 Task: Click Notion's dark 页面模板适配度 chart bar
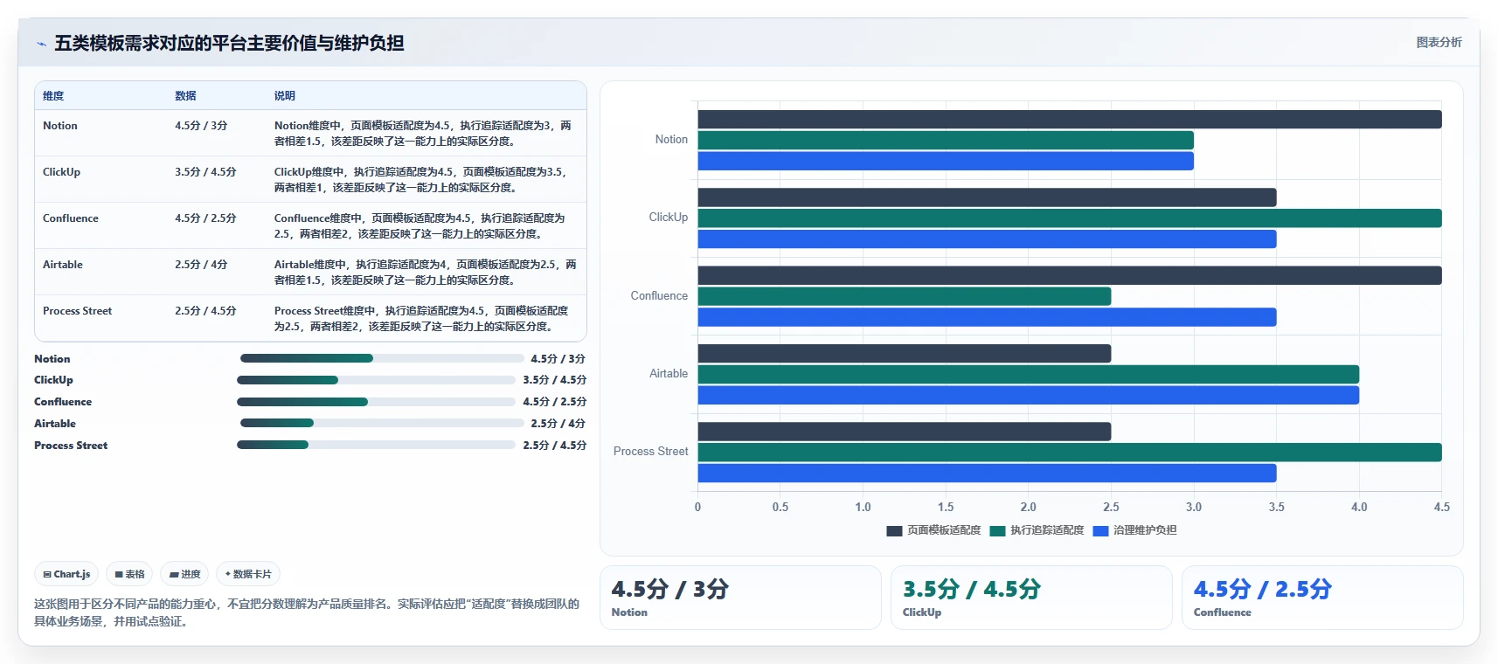(x=1070, y=120)
